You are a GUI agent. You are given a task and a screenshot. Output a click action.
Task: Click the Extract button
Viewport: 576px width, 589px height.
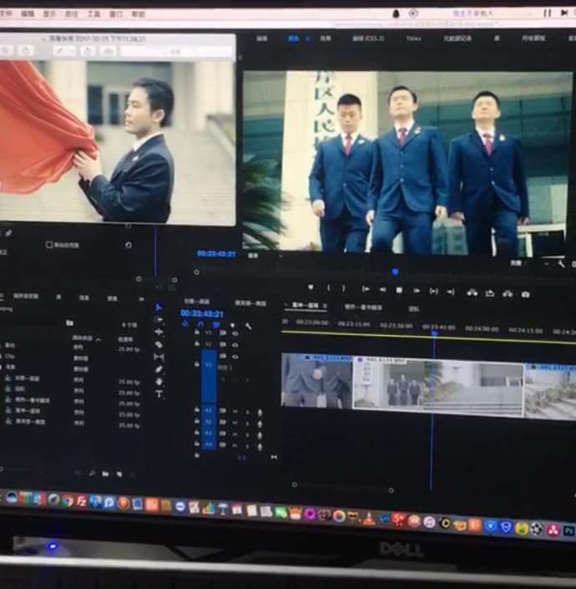click(x=508, y=294)
